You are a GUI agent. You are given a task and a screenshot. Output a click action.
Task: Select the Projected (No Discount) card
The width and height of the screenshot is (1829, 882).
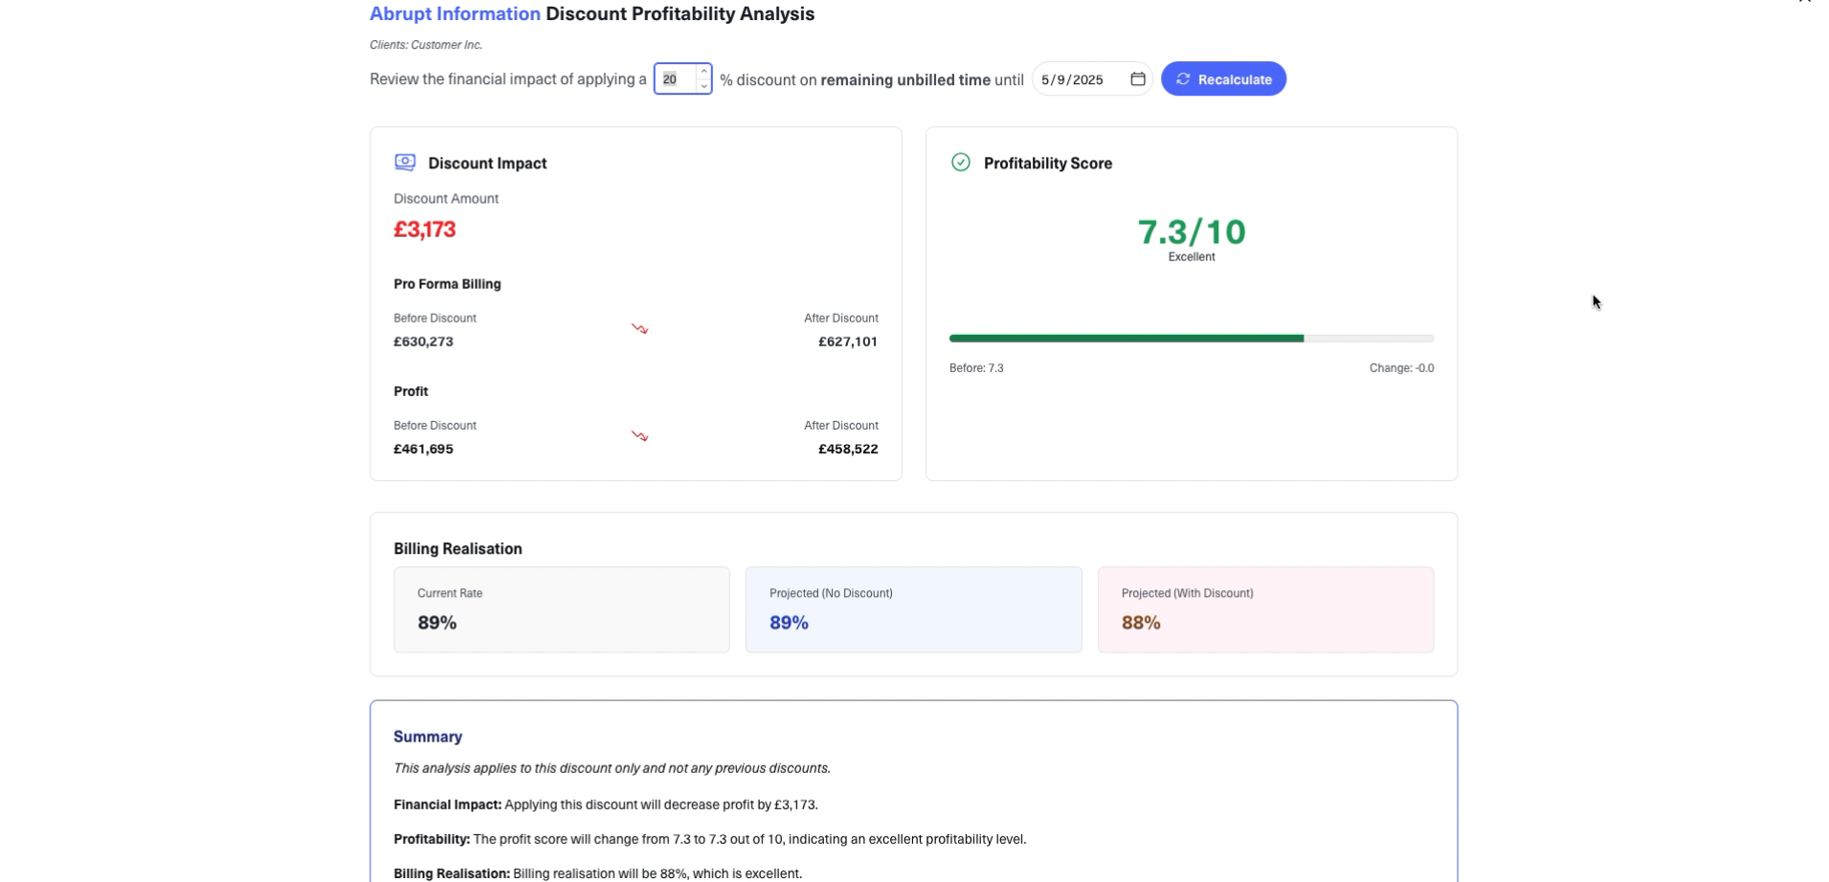pyautogui.click(x=913, y=609)
